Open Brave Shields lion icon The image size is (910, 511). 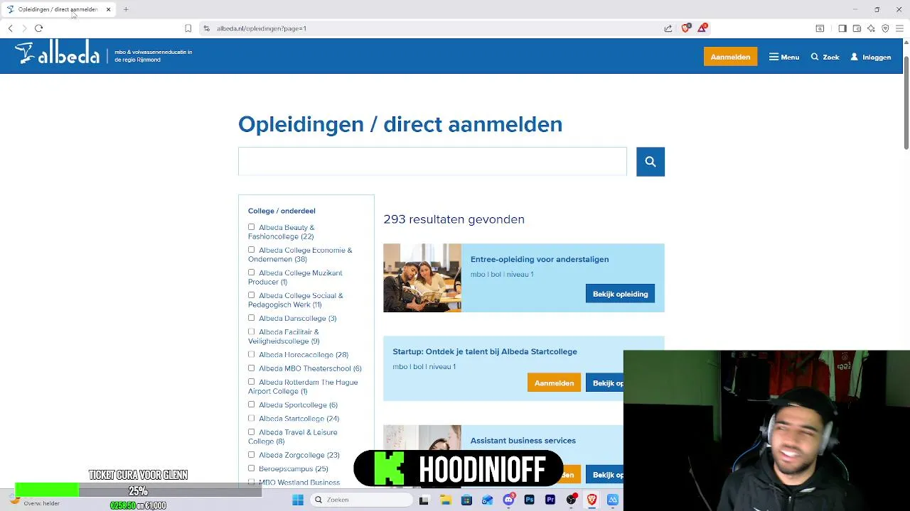[x=685, y=28]
